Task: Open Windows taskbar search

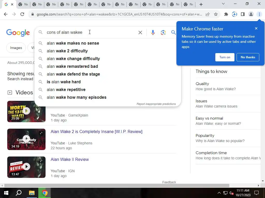Action: tap(19, 193)
